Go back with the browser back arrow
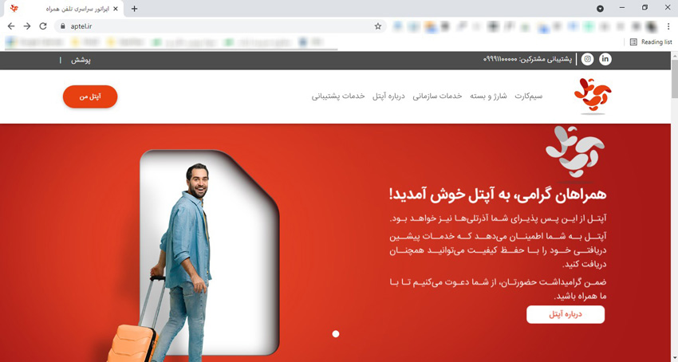 coord(11,26)
